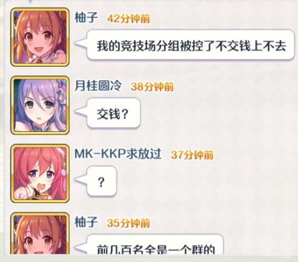
Task: Tap the 交钱？ message bubble
Action: pyautogui.click(x=114, y=113)
